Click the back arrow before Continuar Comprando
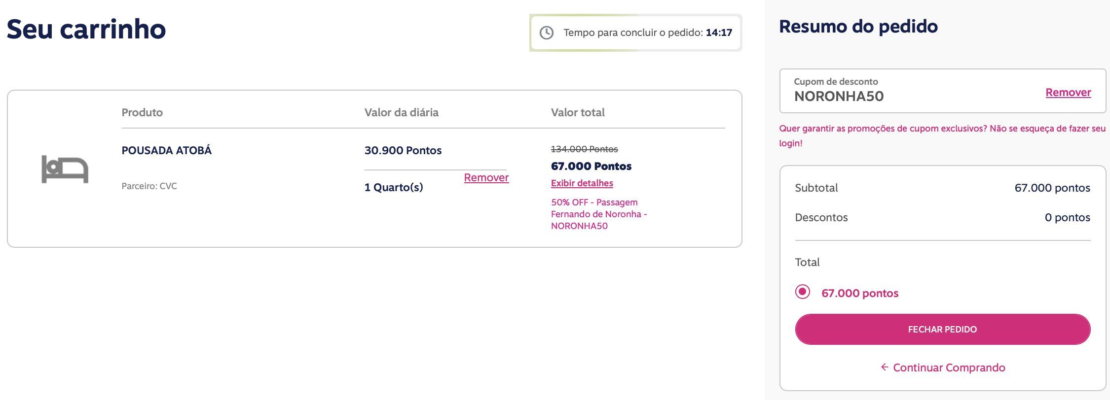This screenshot has width=1110, height=400. click(885, 367)
